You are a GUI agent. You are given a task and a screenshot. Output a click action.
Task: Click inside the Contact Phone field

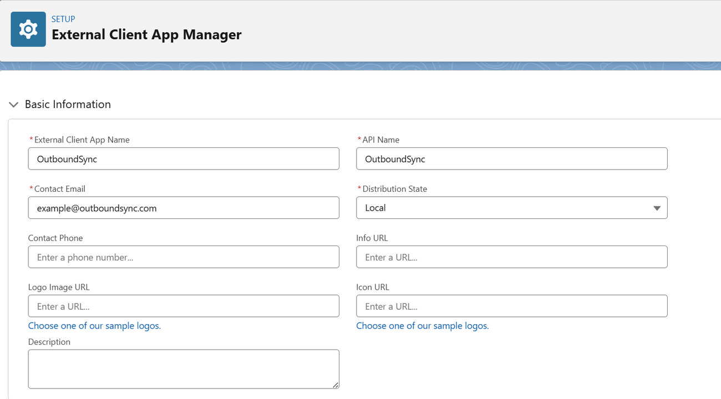point(184,257)
